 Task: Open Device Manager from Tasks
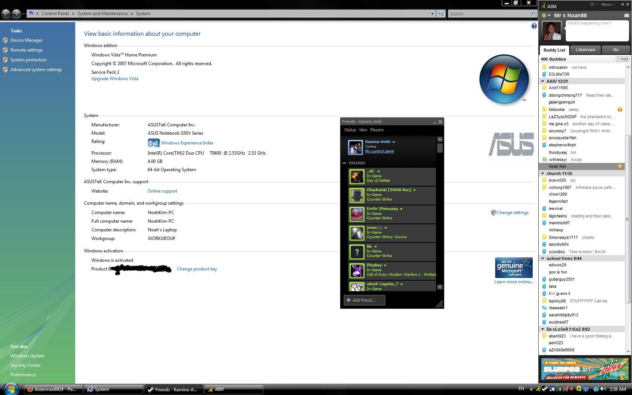point(26,40)
